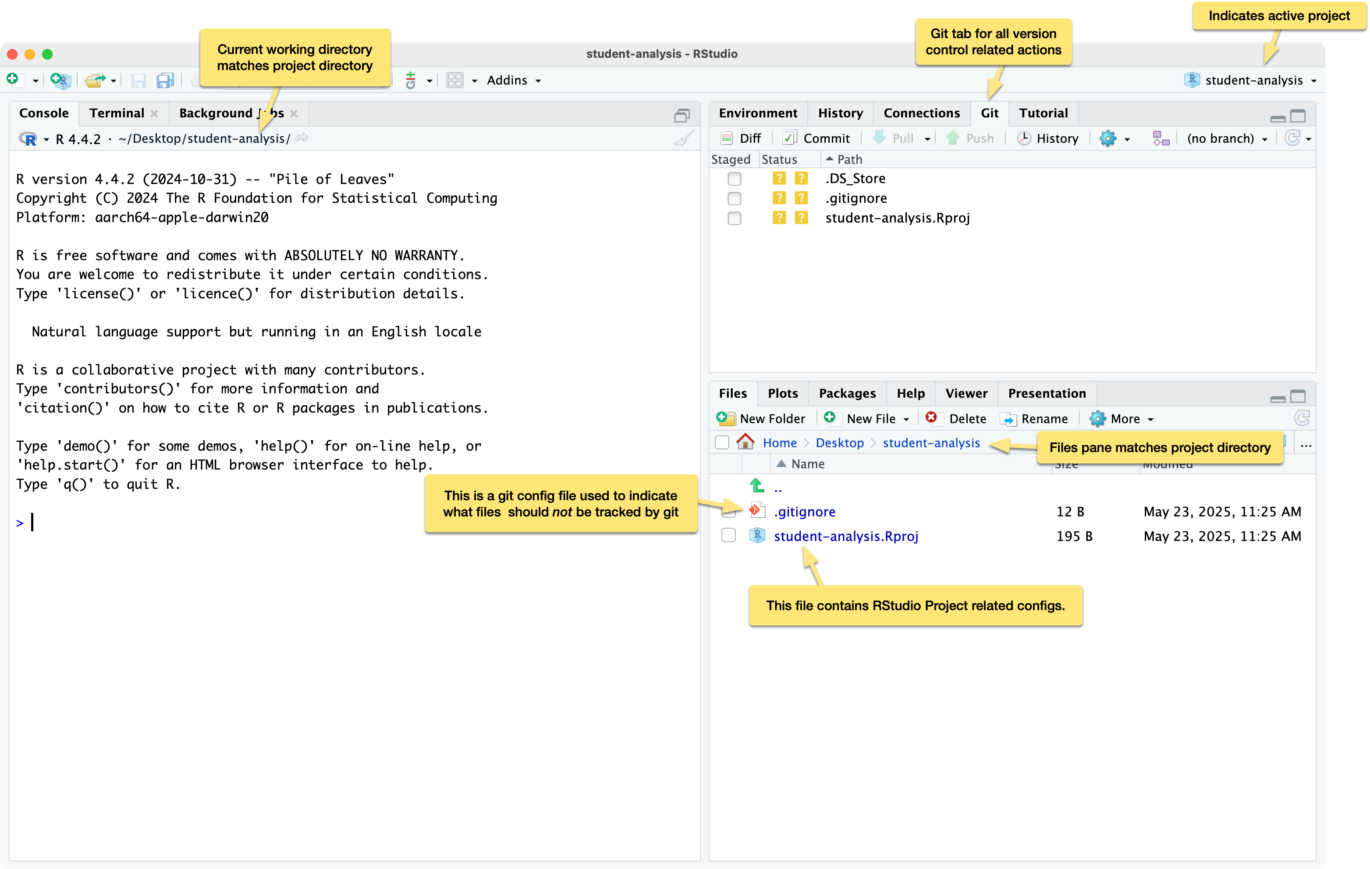Open the .gitignore file link
1370x869 pixels.
(x=804, y=511)
